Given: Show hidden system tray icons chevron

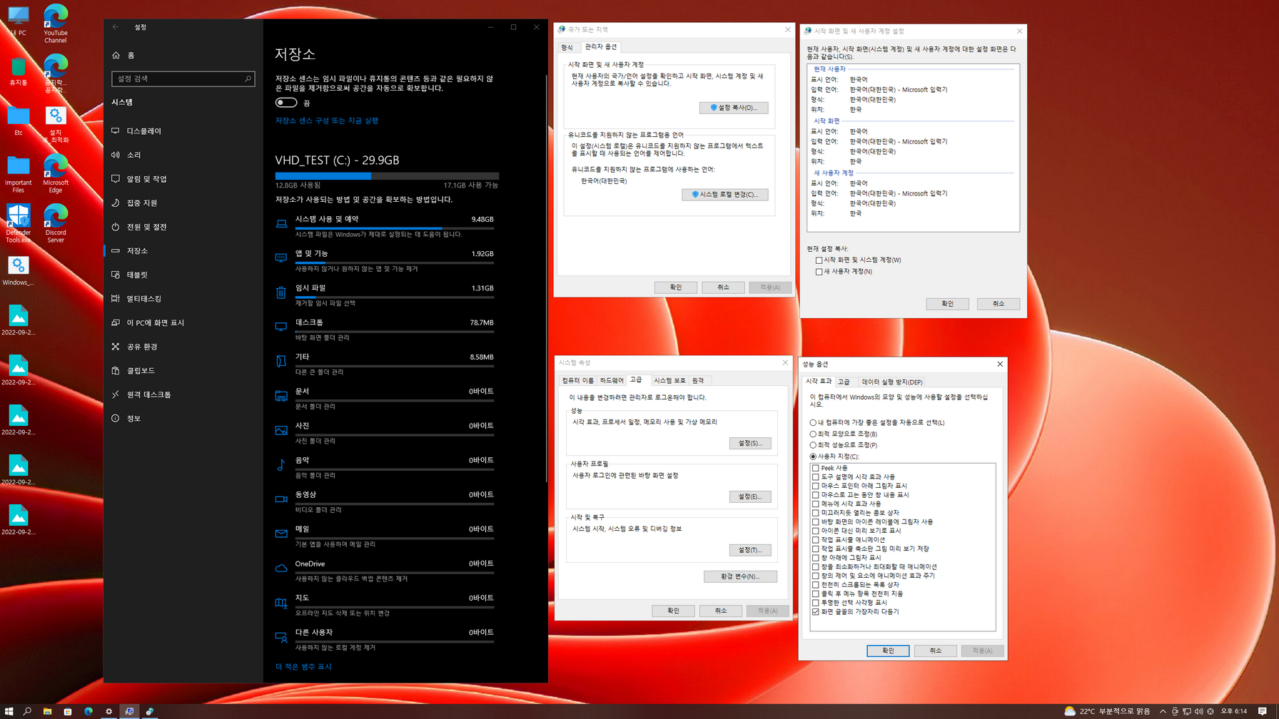Looking at the screenshot, I should point(1163,711).
